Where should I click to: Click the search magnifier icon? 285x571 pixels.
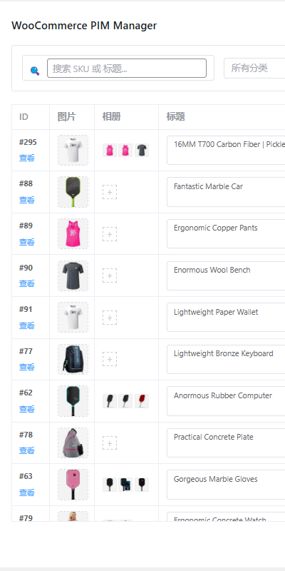tap(34, 71)
